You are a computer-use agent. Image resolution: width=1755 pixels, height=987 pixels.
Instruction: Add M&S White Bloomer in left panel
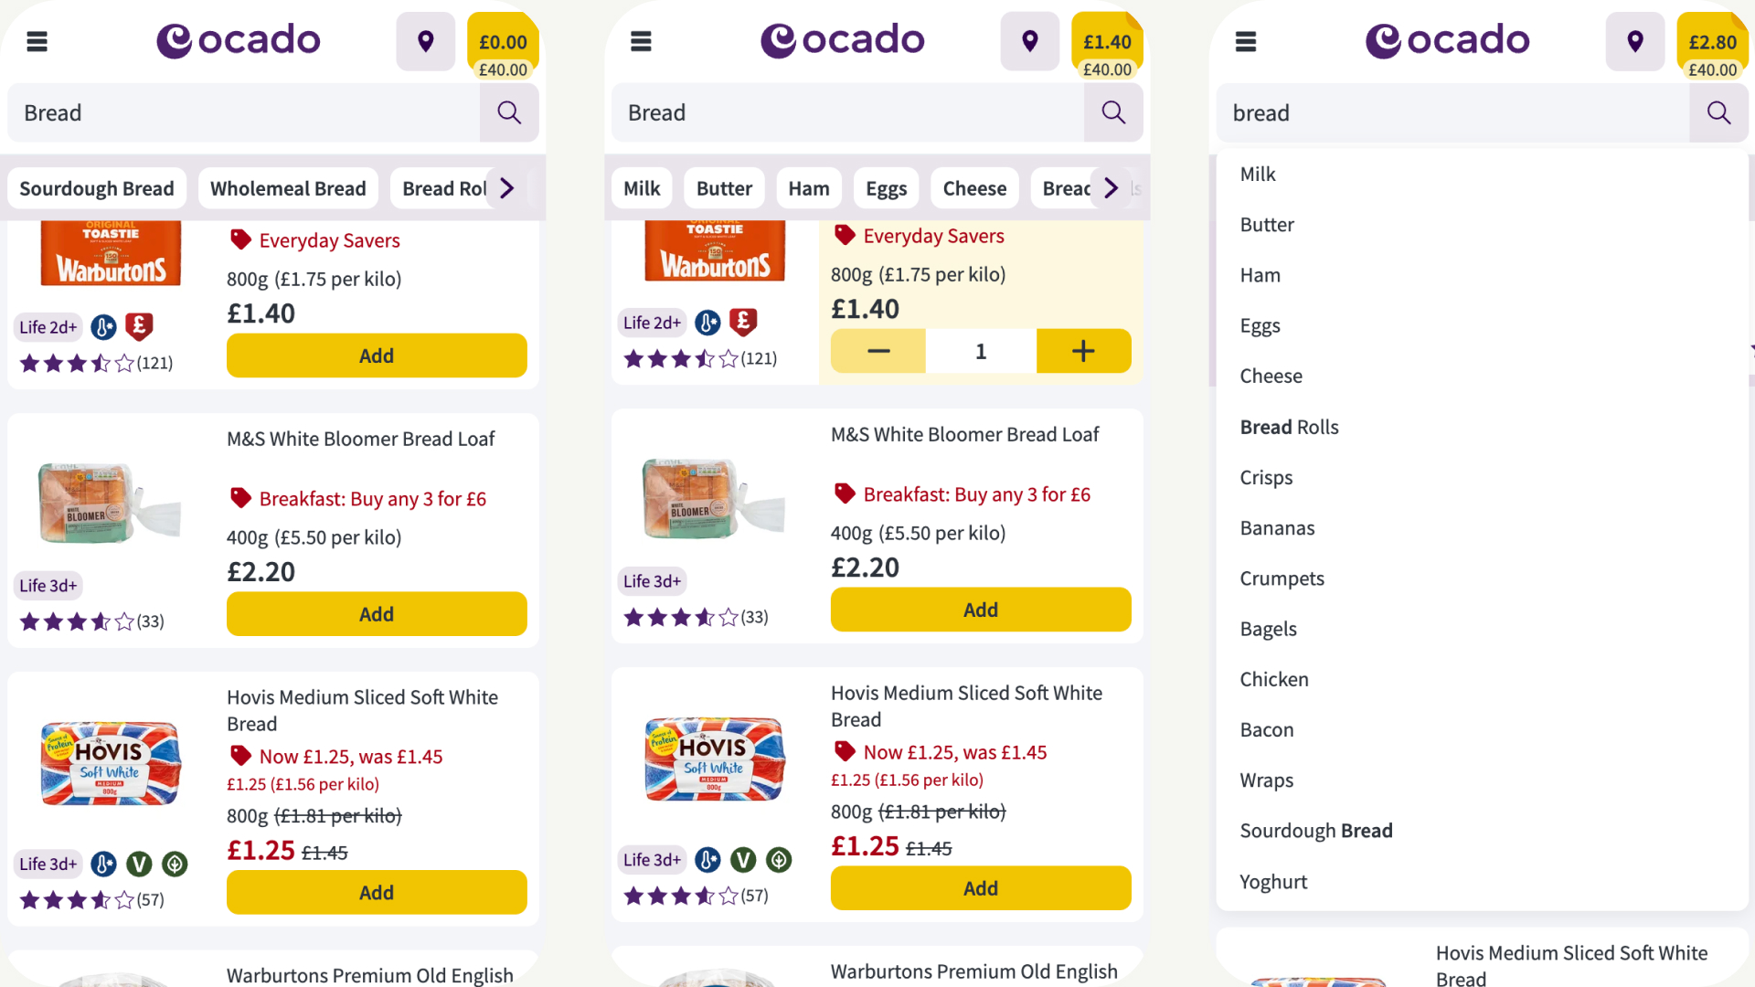point(377,614)
